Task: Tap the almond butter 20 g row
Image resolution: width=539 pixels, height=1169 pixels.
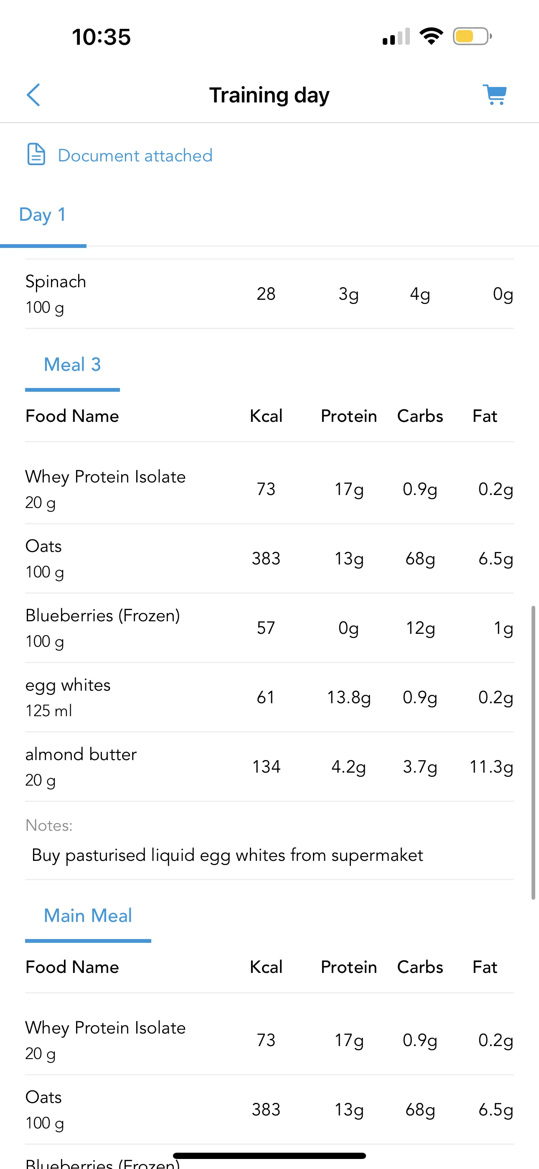Action: pyautogui.click(x=269, y=767)
